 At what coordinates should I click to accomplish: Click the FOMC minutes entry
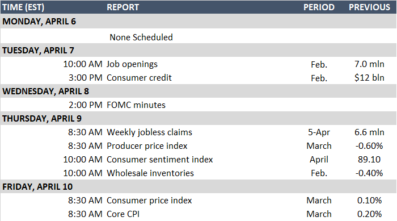tap(136, 105)
